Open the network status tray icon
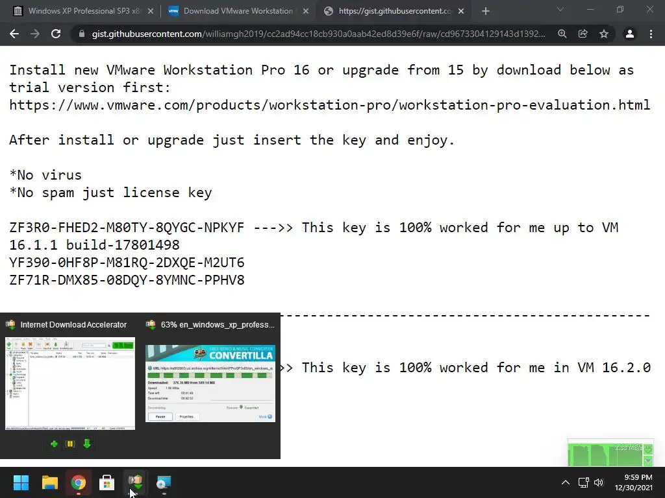The image size is (665, 498). click(x=584, y=482)
